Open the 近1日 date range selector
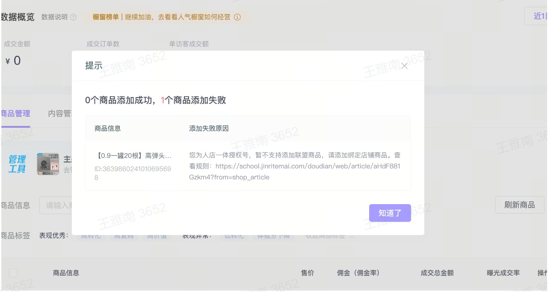This screenshot has width=548, height=292. (537, 16)
